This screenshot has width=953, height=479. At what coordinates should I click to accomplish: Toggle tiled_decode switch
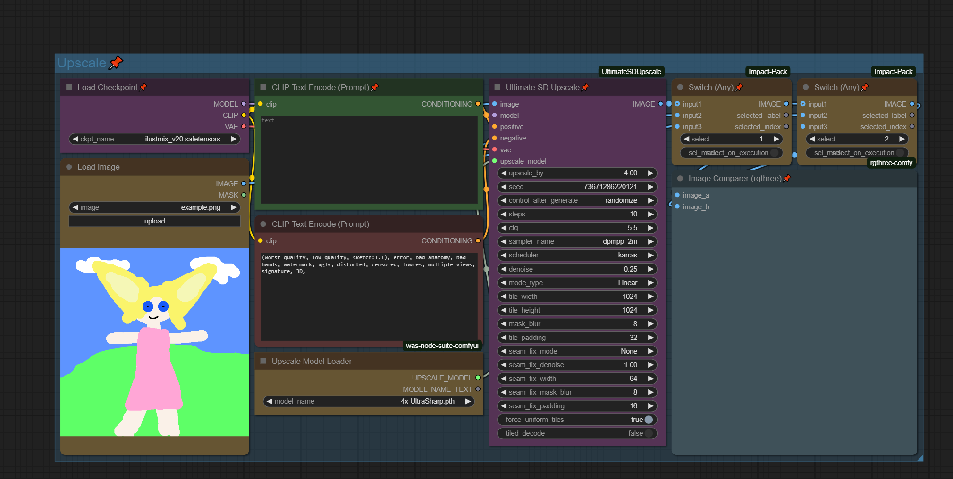[x=649, y=433]
